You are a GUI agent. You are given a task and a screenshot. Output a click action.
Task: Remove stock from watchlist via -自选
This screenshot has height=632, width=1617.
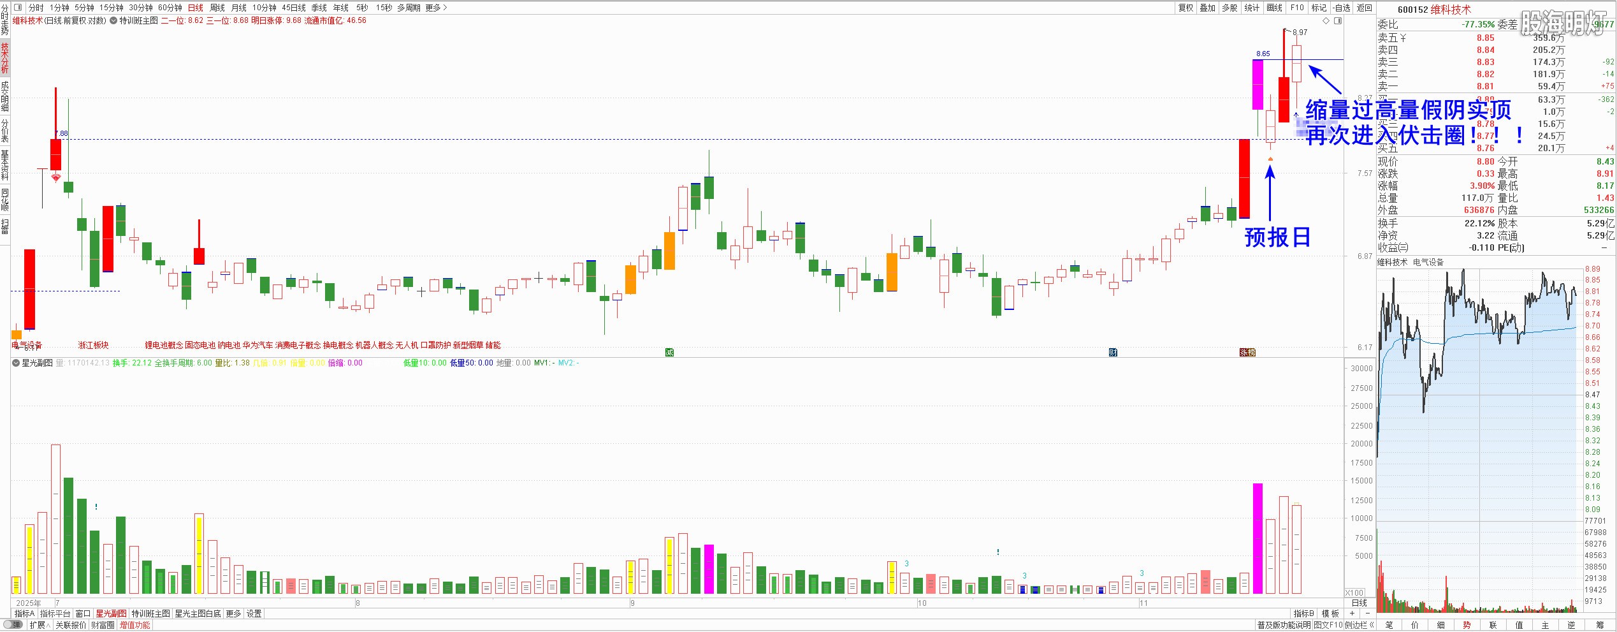[1342, 8]
